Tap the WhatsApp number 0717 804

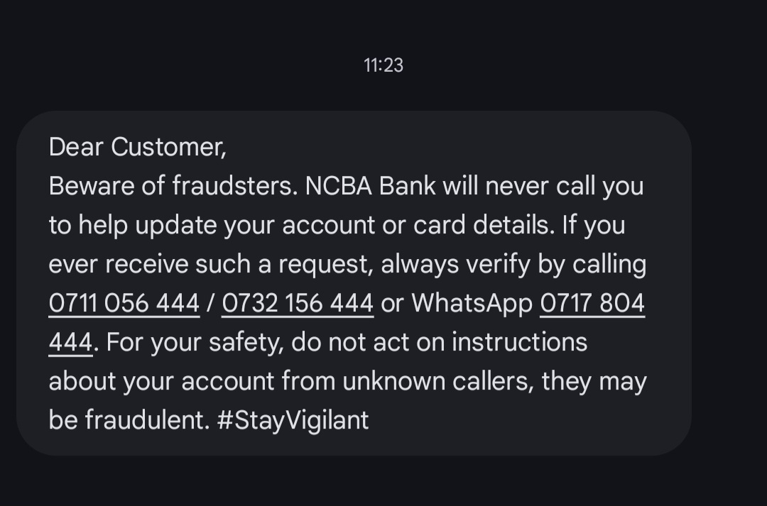point(592,304)
